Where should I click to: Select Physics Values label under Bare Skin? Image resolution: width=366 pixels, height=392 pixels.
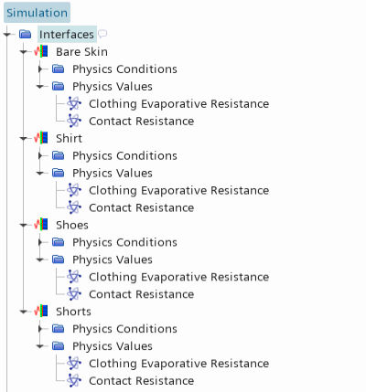(x=113, y=87)
